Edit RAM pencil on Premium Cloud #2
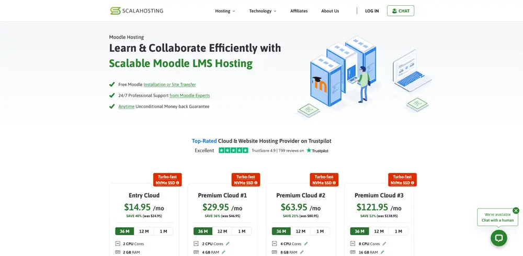 pos(302,252)
